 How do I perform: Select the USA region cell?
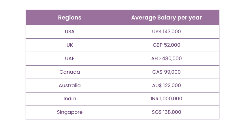pyautogui.click(x=70, y=32)
